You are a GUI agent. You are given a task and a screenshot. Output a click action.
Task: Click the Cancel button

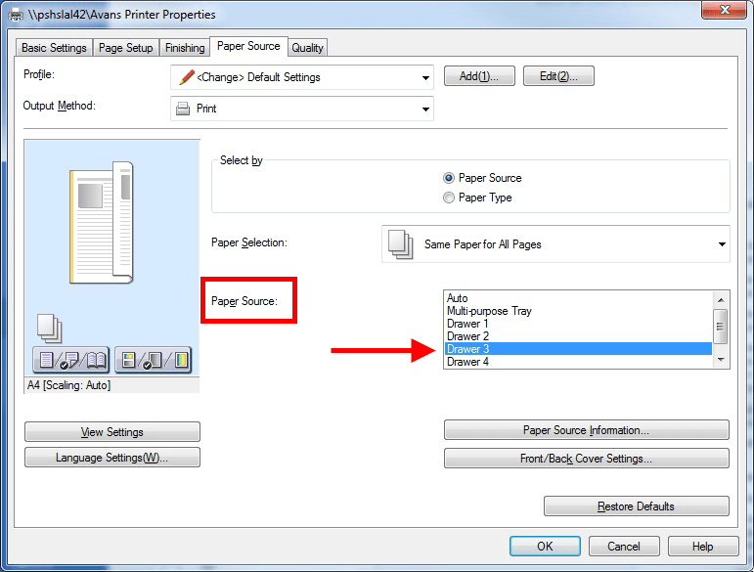tap(624, 546)
